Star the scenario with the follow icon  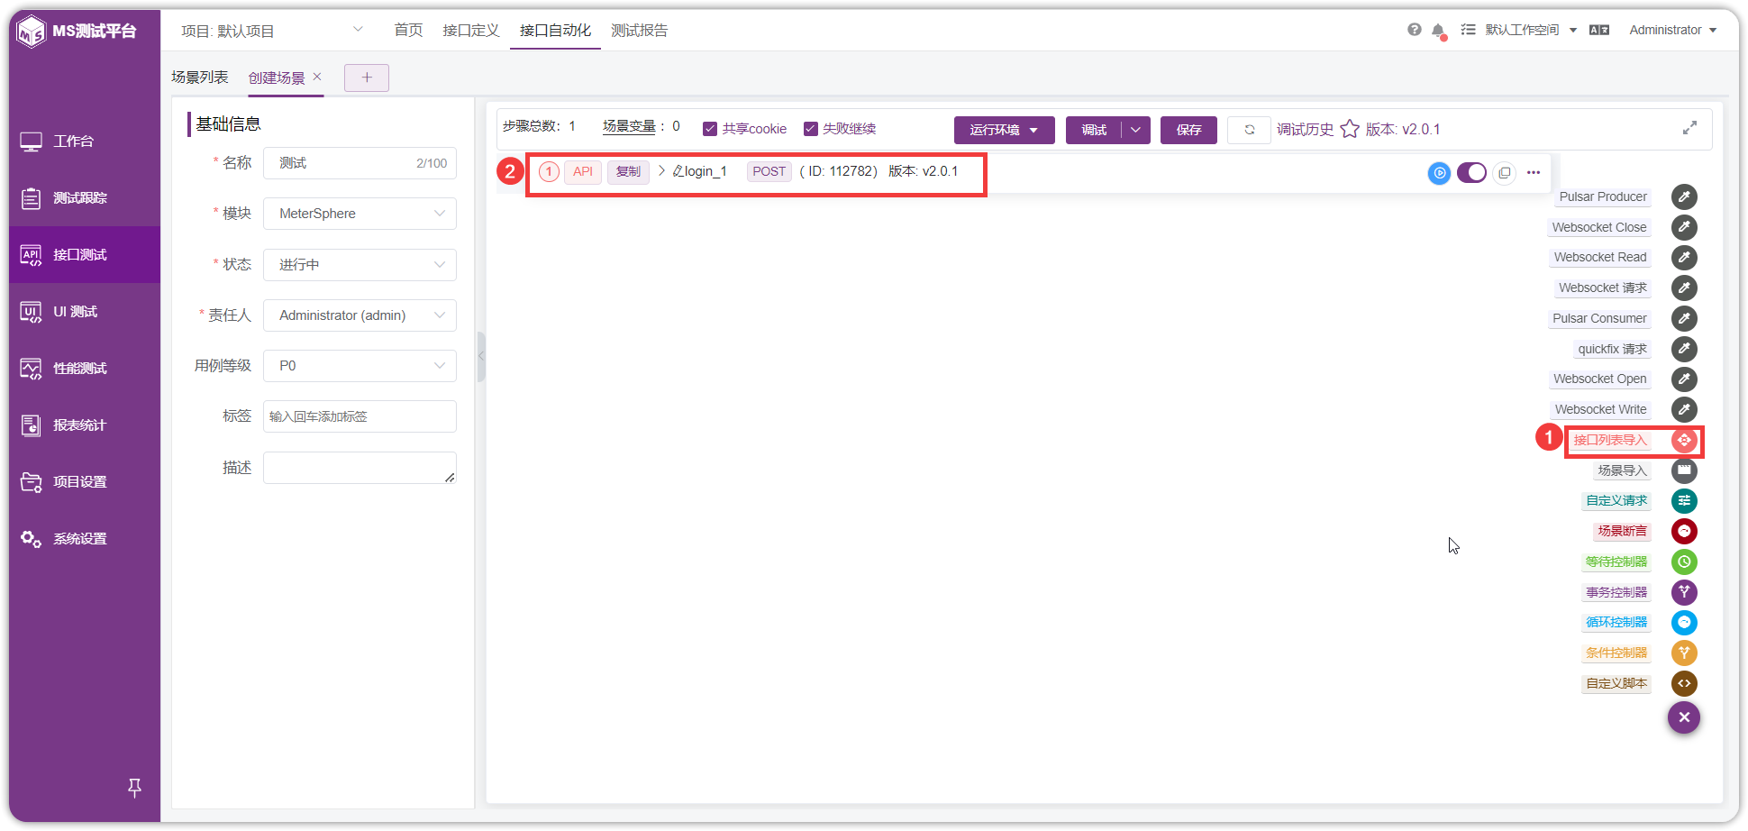1350,129
